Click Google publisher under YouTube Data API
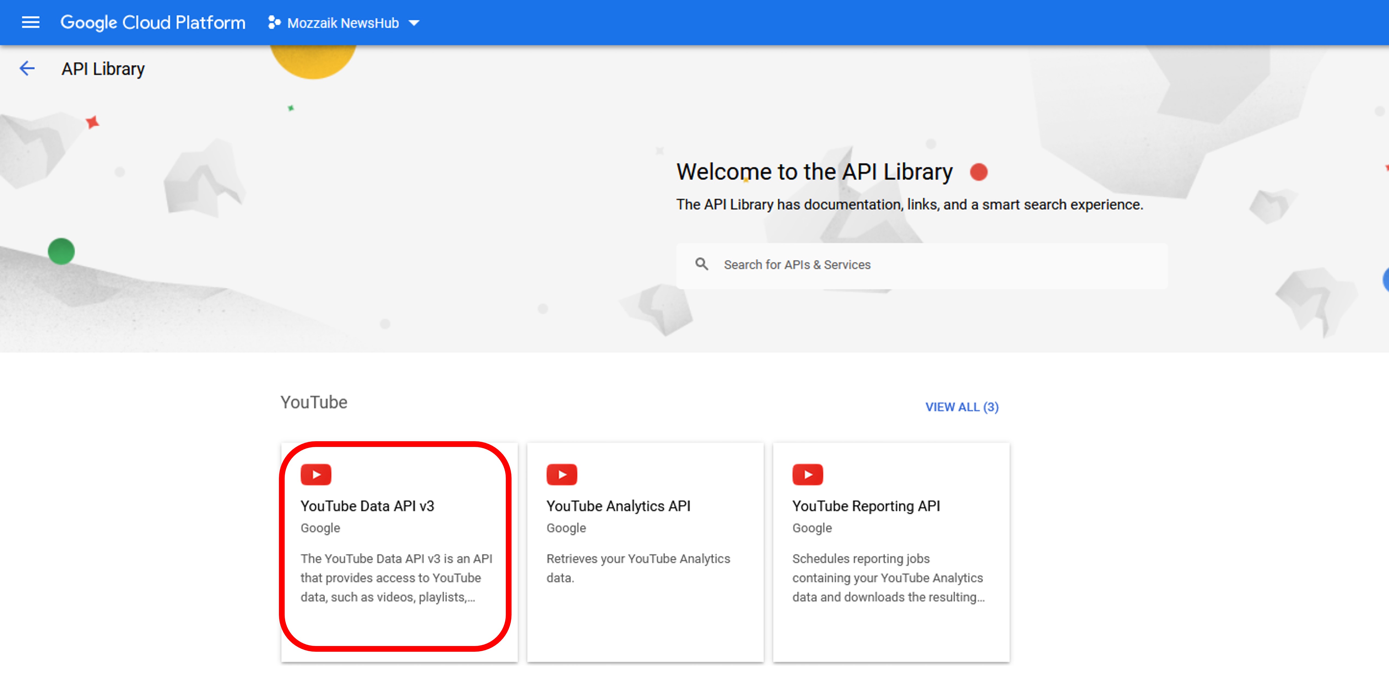 320,528
